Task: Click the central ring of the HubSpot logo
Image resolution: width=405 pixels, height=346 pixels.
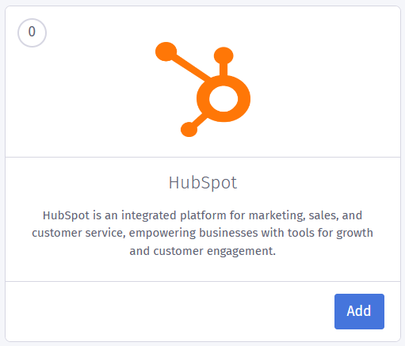Action: tap(224, 99)
